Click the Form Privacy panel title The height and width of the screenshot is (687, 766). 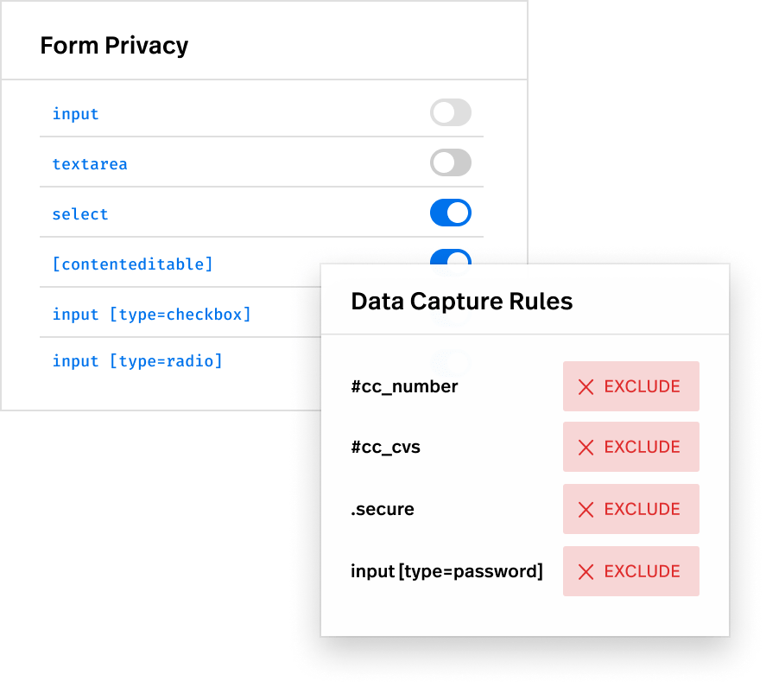click(114, 46)
